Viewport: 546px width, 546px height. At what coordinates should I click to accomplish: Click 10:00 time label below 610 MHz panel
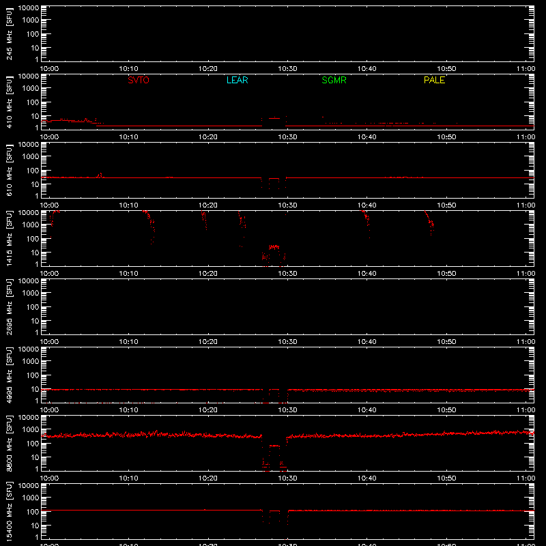pos(49,205)
